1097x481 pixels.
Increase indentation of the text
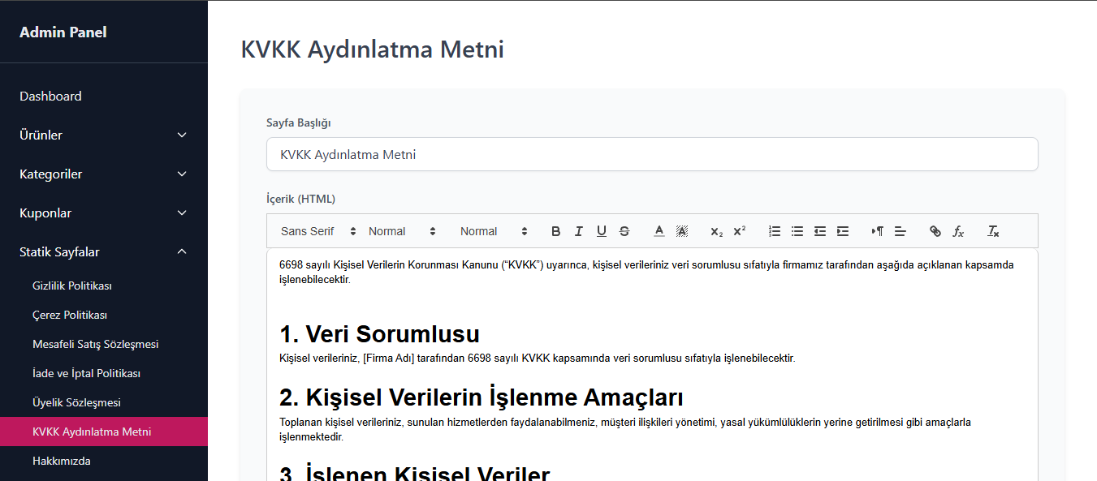pos(842,231)
